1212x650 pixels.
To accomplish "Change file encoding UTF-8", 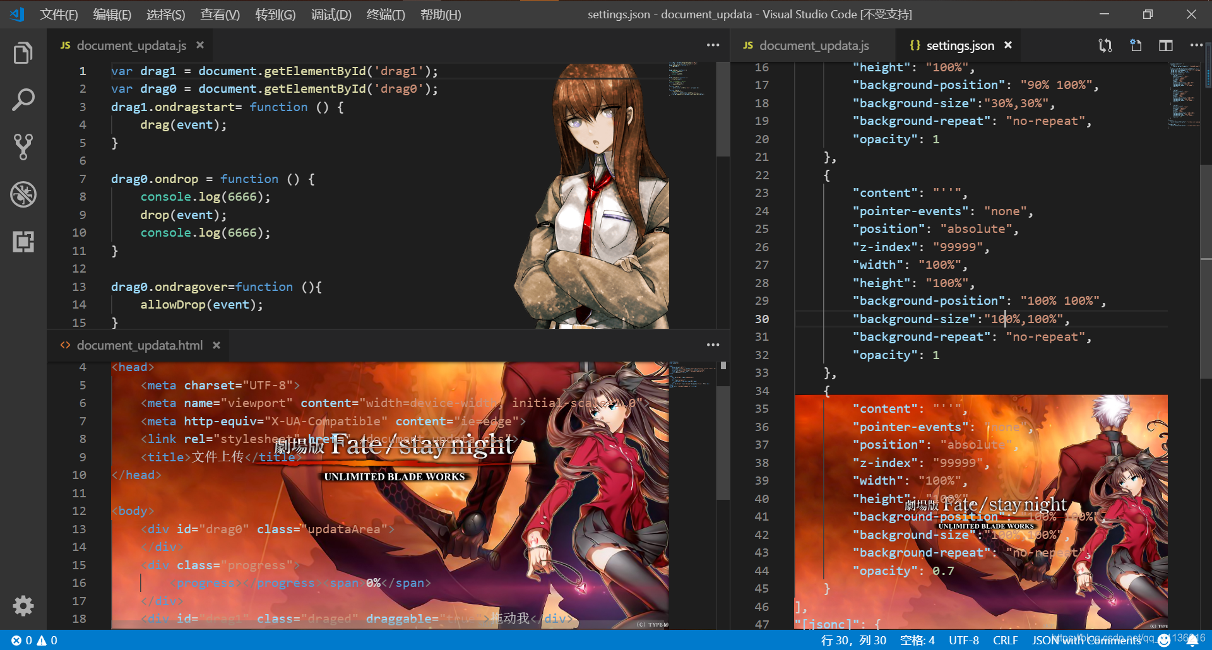I will click(964, 640).
